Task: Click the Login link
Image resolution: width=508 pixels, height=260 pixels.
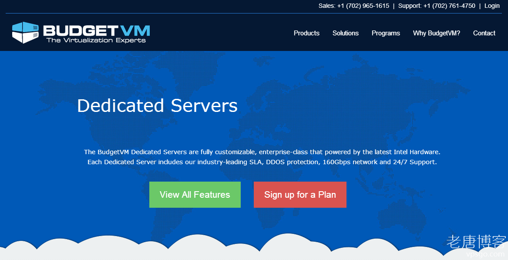Action: [492, 6]
